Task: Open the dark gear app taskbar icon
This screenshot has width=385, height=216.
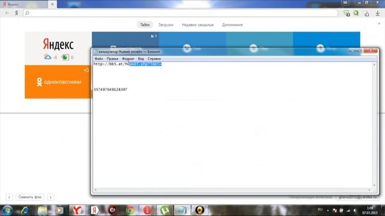Action: click(112, 210)
